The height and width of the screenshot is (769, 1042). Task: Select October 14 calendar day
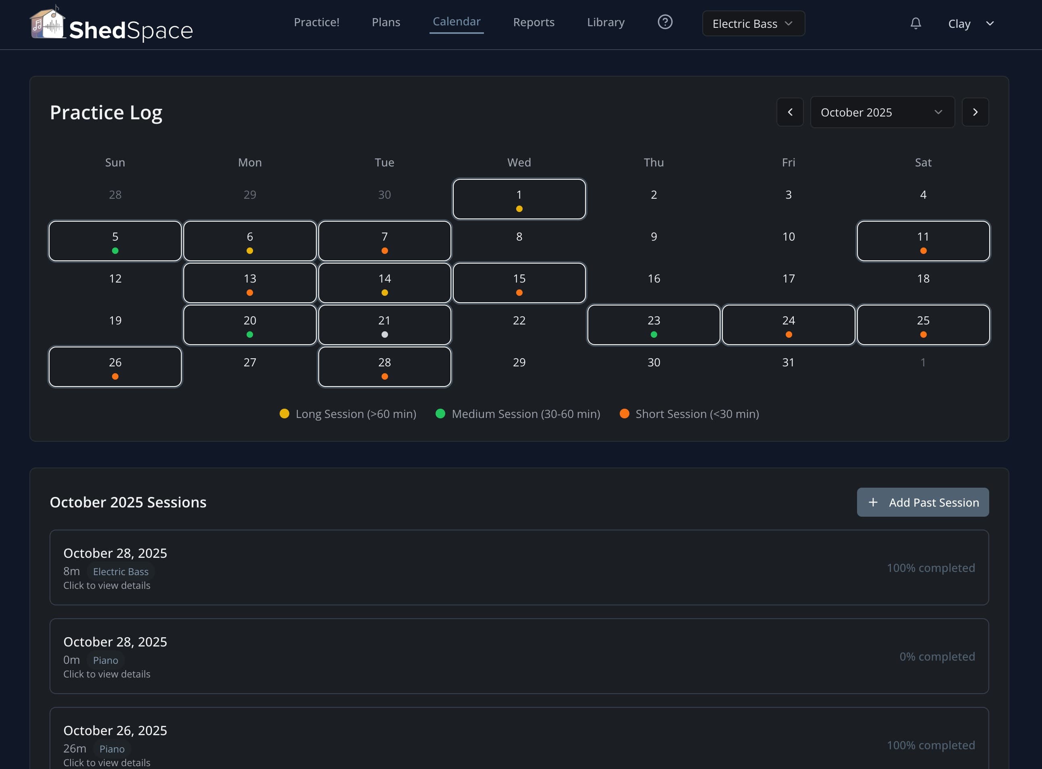click(384, 283)
